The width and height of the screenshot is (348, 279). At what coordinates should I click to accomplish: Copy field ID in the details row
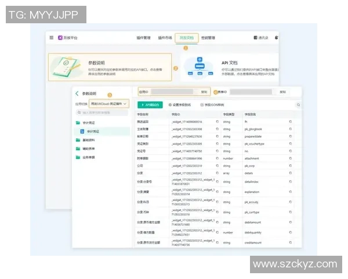coord(217,173)
